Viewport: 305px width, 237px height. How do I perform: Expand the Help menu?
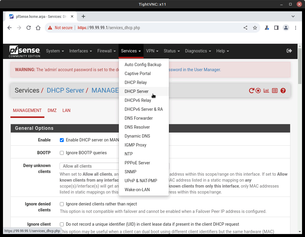(222, 51)
